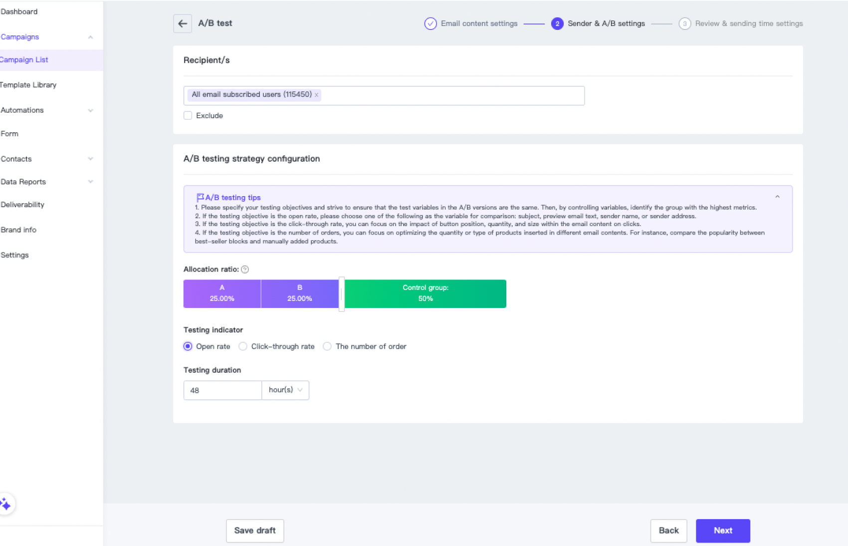Viewport: 848px width, 546px height.
Task: Click the Allocation ratio help icon
Action: coord(245,270)
